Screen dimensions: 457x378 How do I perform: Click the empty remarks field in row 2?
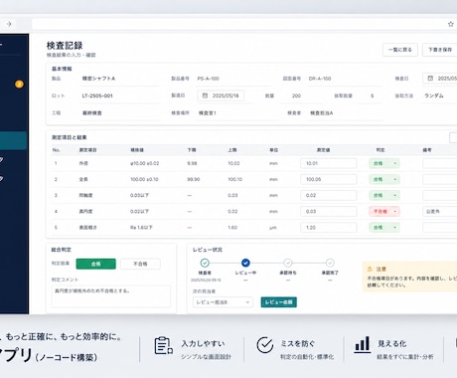coord(440,179)
